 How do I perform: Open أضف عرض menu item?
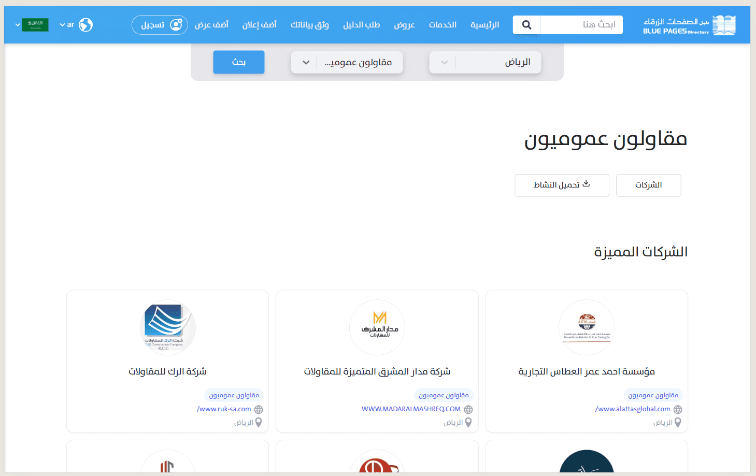(211, 25)
